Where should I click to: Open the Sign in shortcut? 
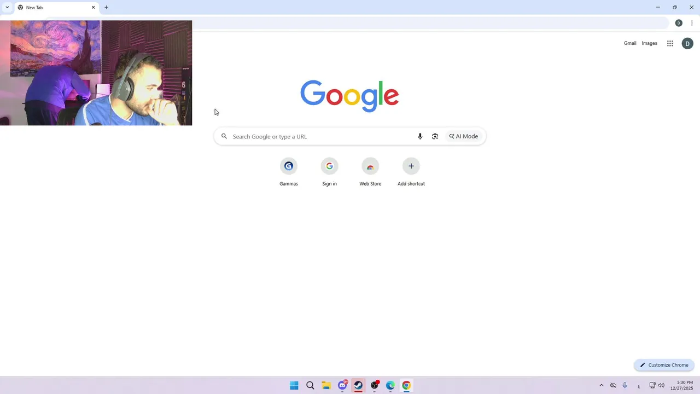[x=329, y=172]
